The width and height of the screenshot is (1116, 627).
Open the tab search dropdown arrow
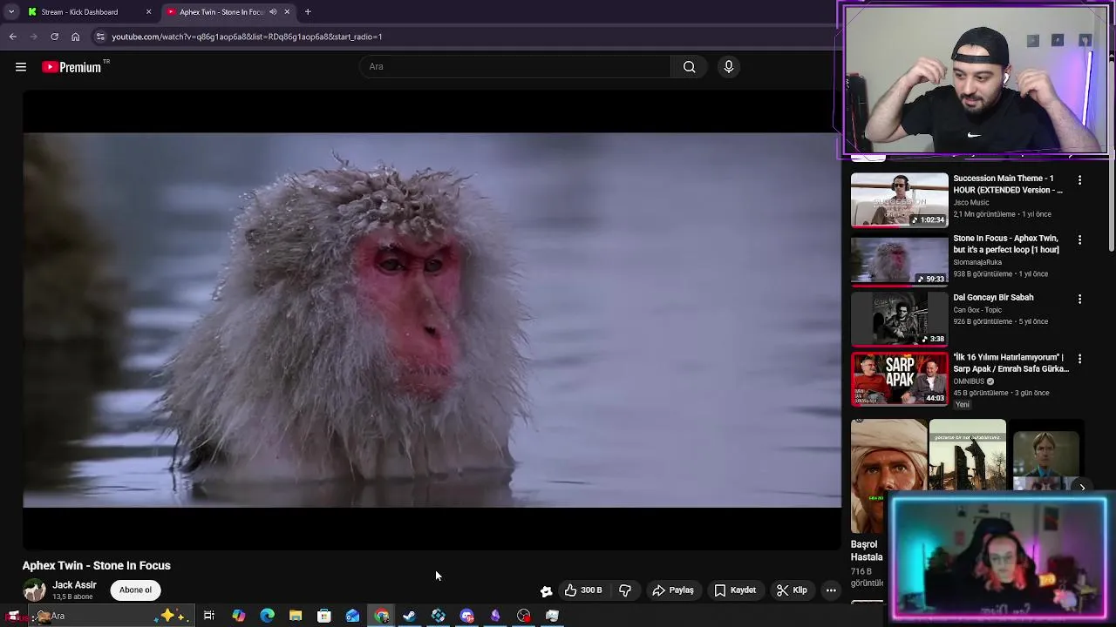(x=10, y=12)
